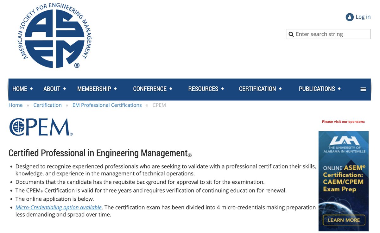Expand the dot dropdown next to CERTIFICATION
Viewport: 380px width, 233px height.
[x=280, y=89]
